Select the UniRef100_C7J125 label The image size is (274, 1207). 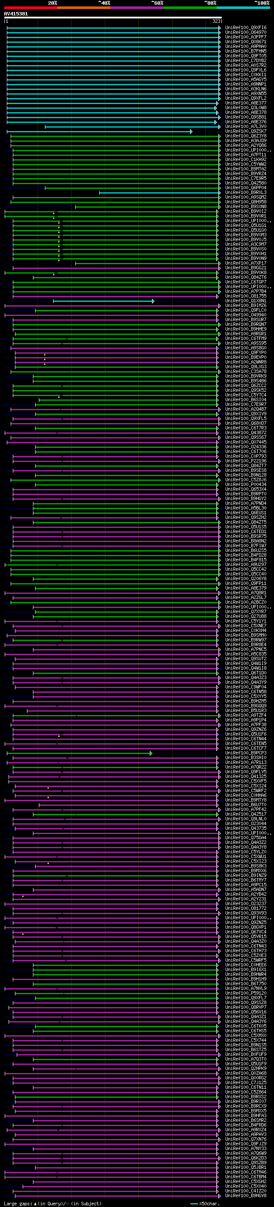(246, 1082)
